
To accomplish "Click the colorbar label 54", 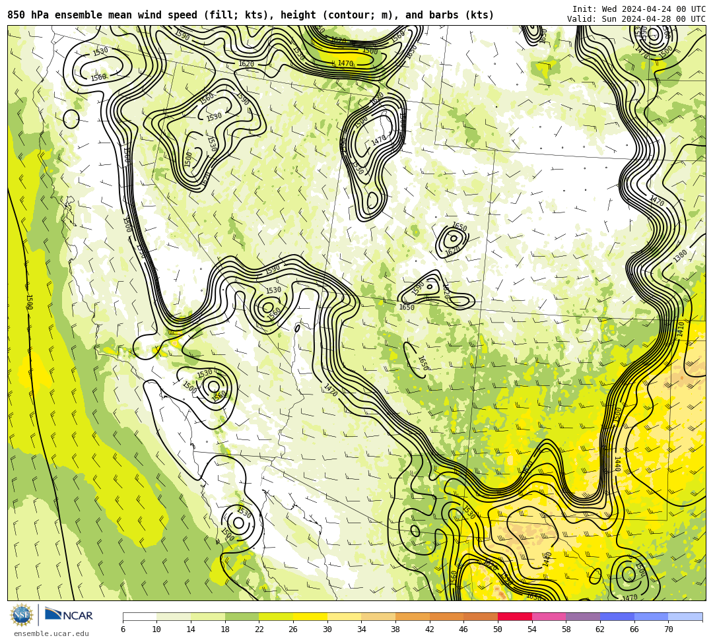I will click(x=532, y=629).
